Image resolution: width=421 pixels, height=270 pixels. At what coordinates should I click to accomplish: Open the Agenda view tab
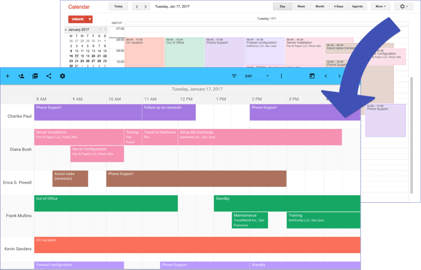pos(357,6)
